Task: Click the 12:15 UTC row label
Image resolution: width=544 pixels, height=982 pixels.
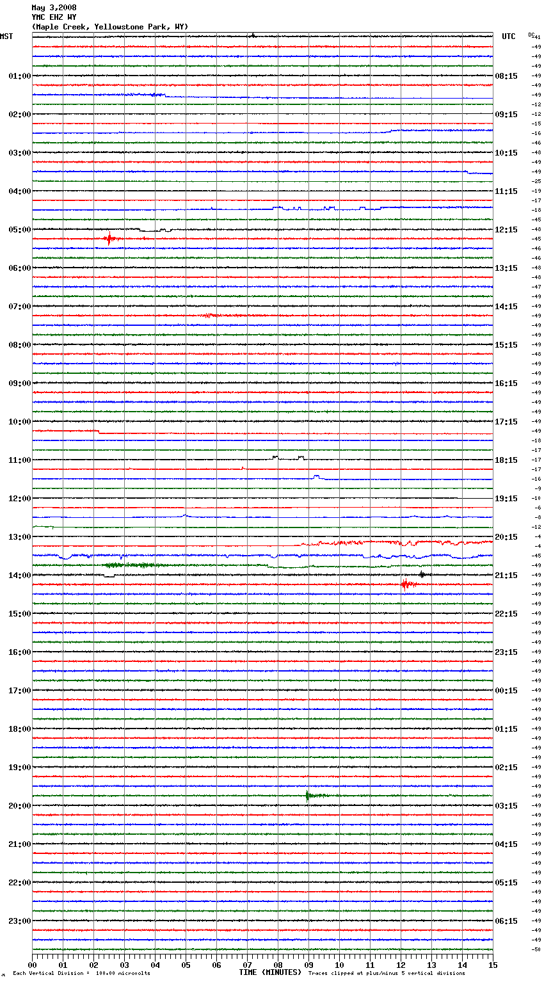Action: [x=506, y=230]
